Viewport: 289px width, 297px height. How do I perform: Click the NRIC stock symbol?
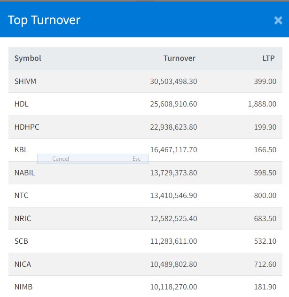point(23,219)
